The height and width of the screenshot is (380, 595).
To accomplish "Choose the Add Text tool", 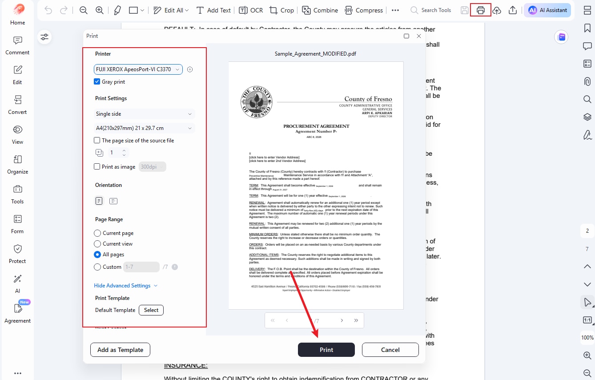I will click(214, 10).
